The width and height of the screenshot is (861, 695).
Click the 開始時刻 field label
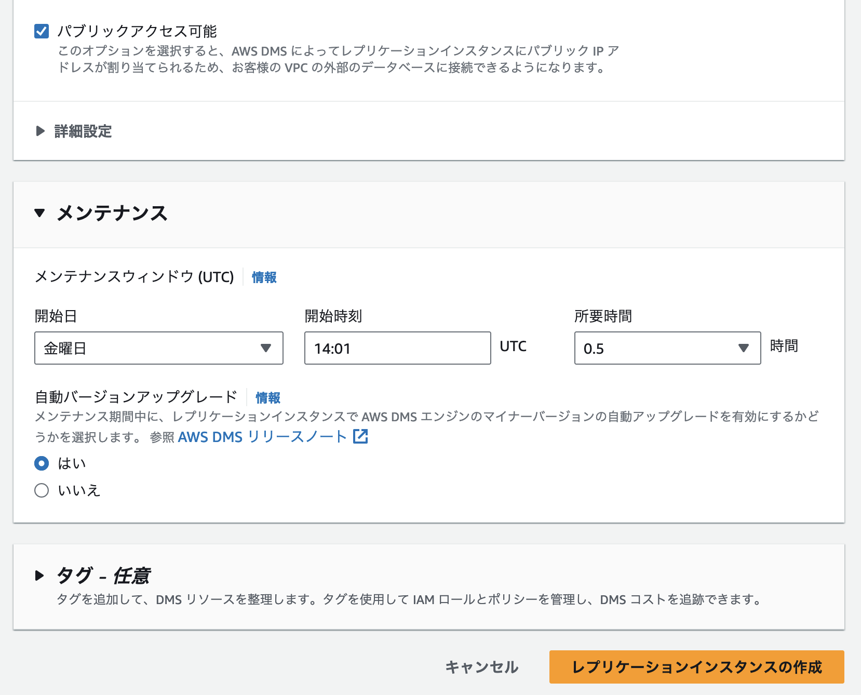tap(333, 316)
